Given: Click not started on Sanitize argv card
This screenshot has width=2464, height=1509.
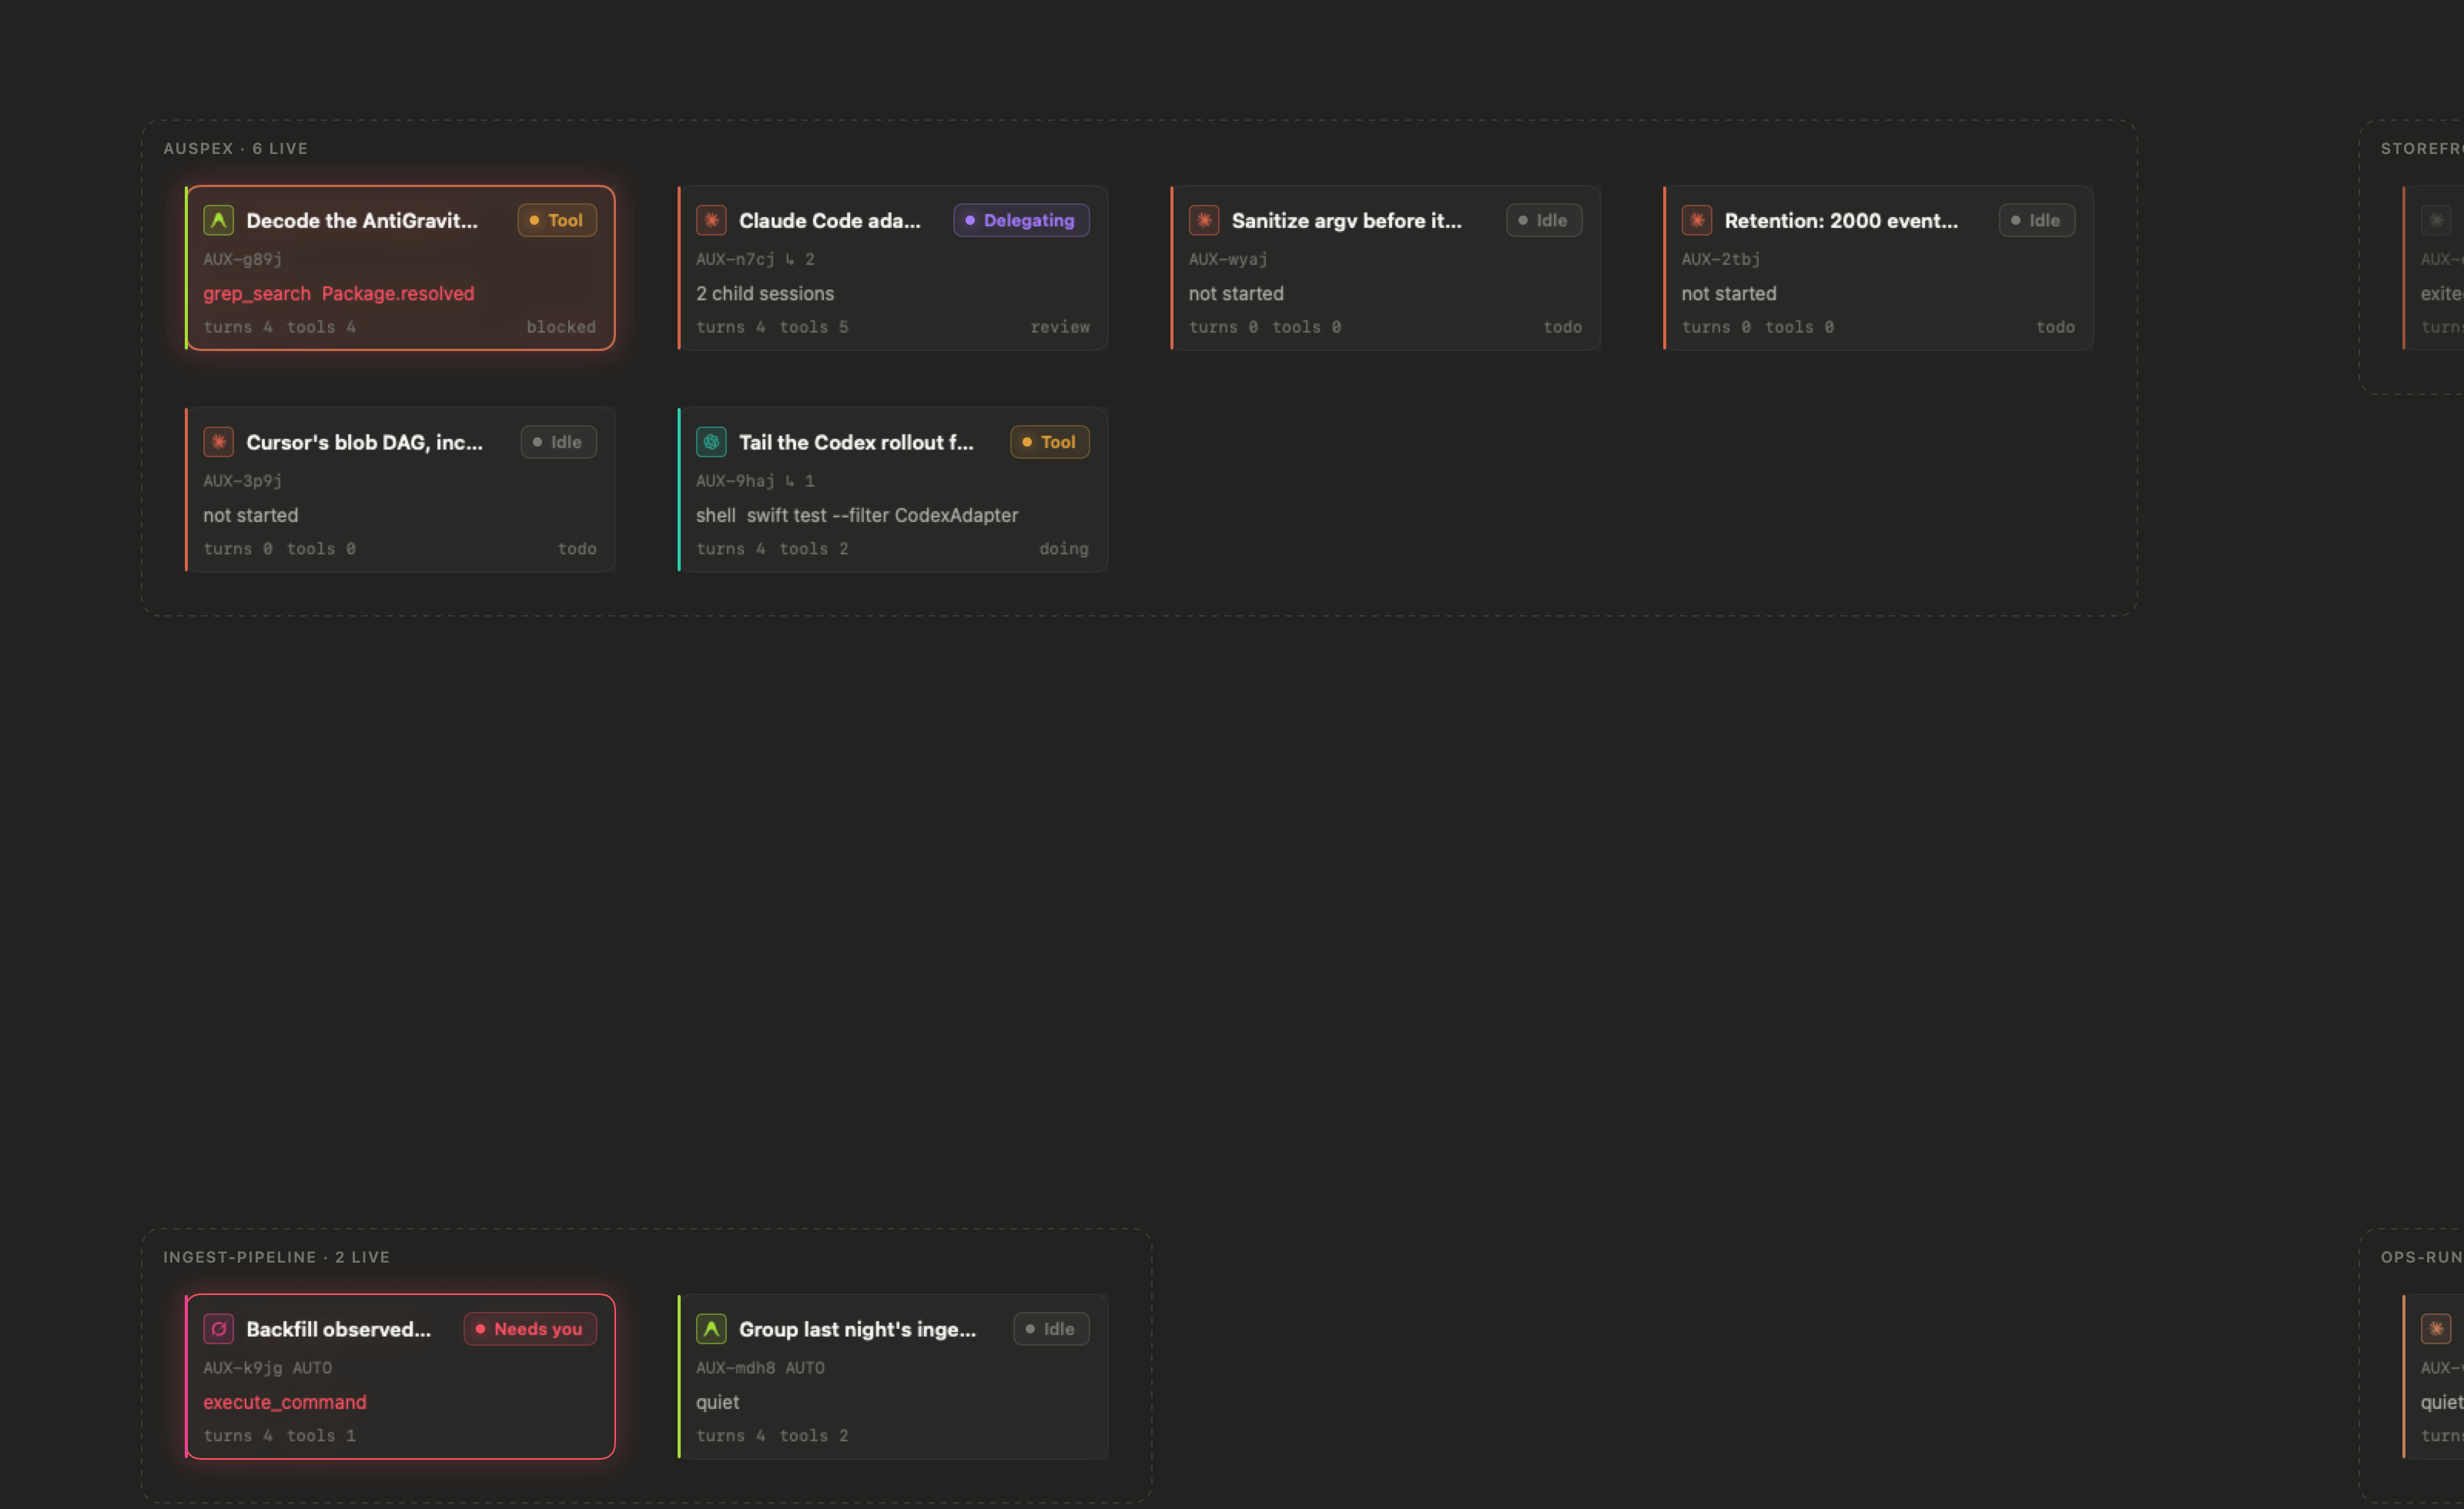Looking at the screenshot, I should pyautogui.click(x=1236, y=294).
